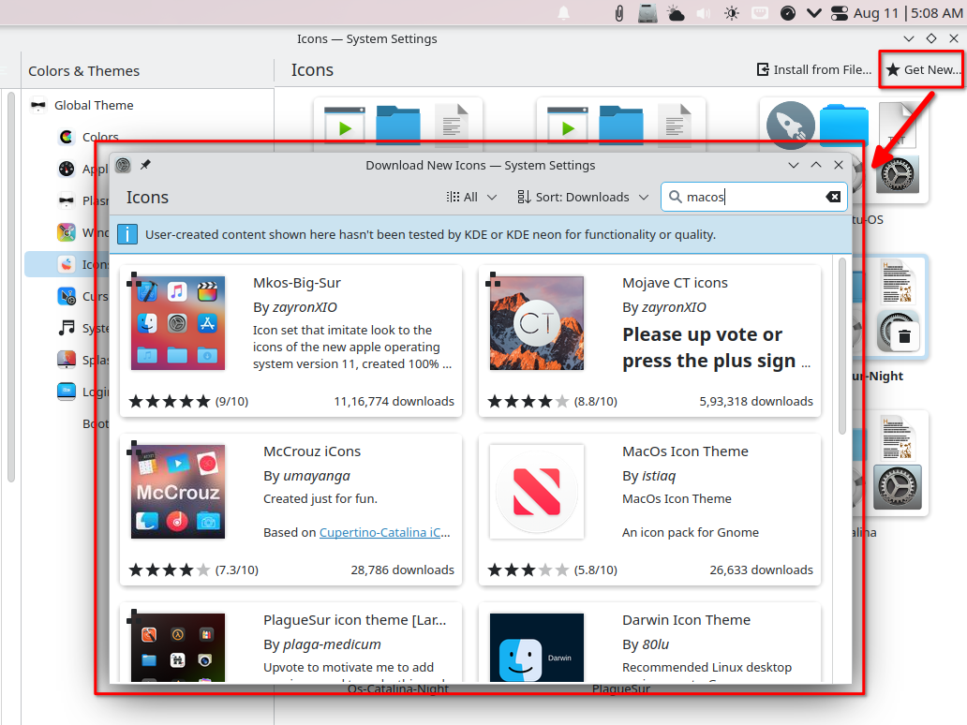
Task: Collapse the download dialog with down chevron
Action: click(794, 165)
